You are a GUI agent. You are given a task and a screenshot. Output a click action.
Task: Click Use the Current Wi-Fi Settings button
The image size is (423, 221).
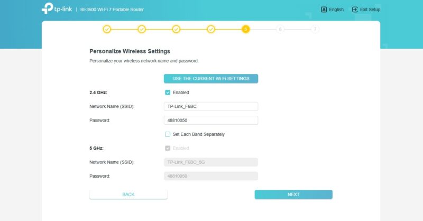tap(211, 79)
